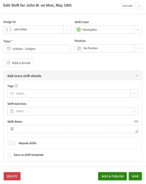Open shift History
Image resolution: width=146 pixels, height=184 pixels.
(x=128, y=6)
